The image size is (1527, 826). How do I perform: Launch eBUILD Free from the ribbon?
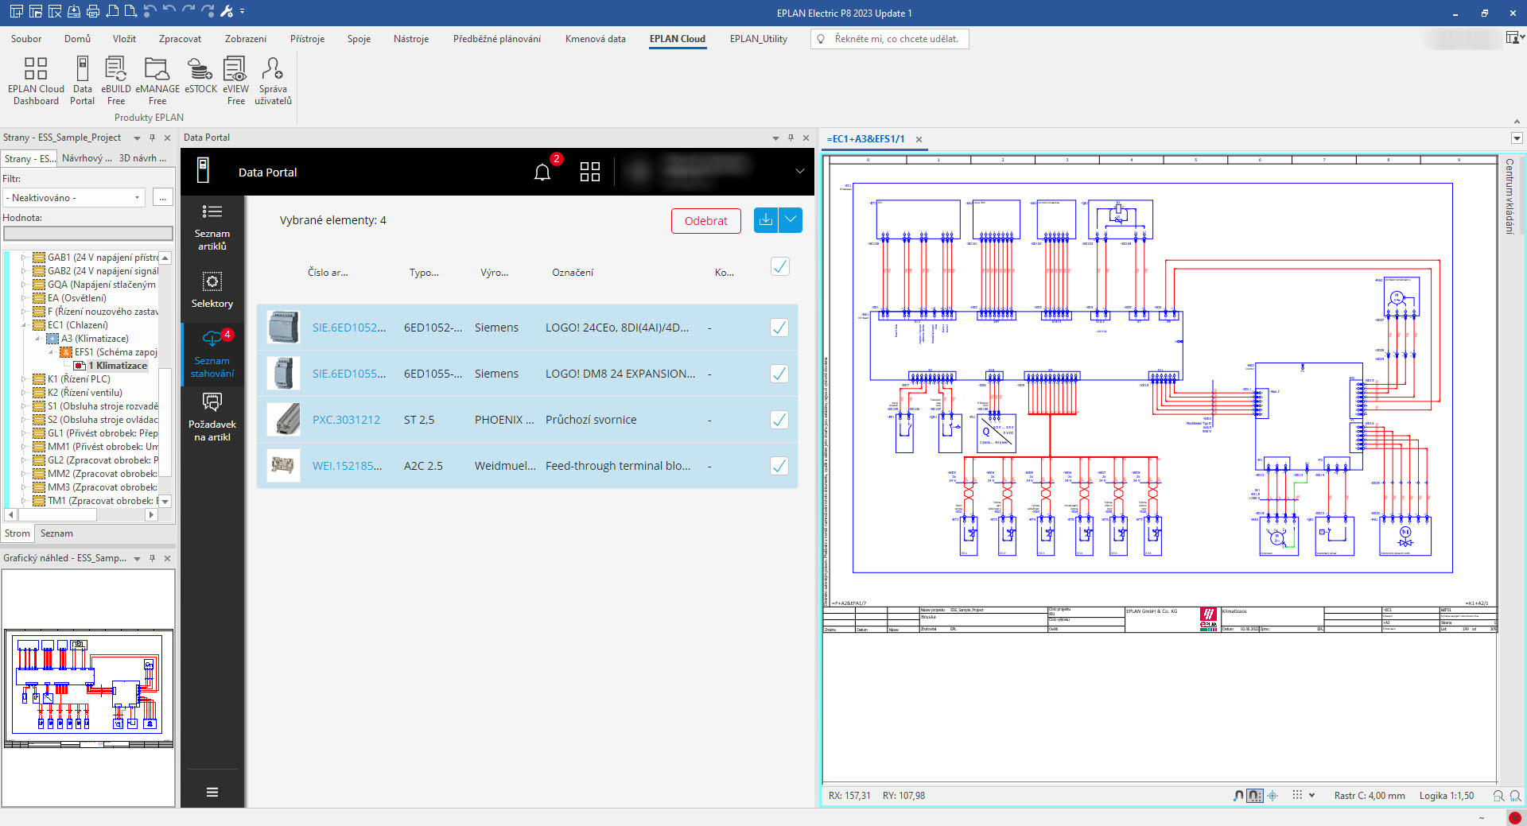(x=115, y=80)
